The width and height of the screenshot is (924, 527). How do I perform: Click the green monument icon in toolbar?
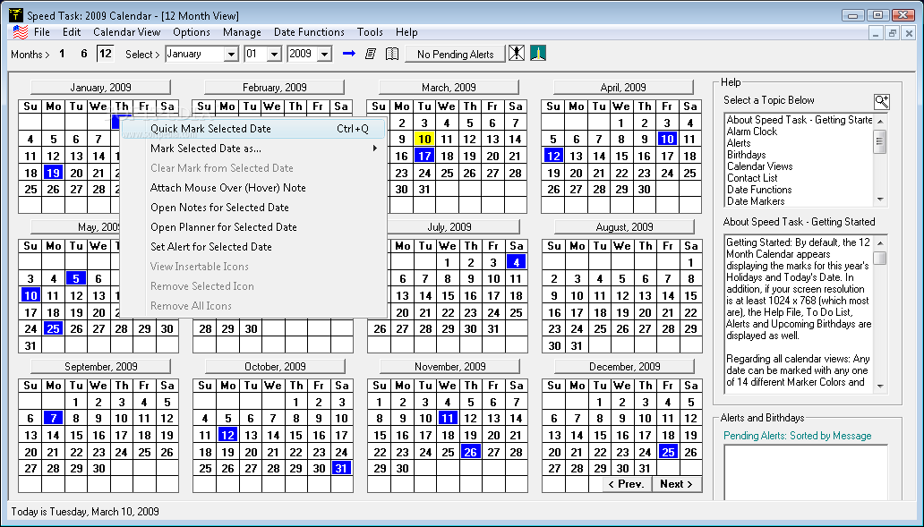coord(538,53)
